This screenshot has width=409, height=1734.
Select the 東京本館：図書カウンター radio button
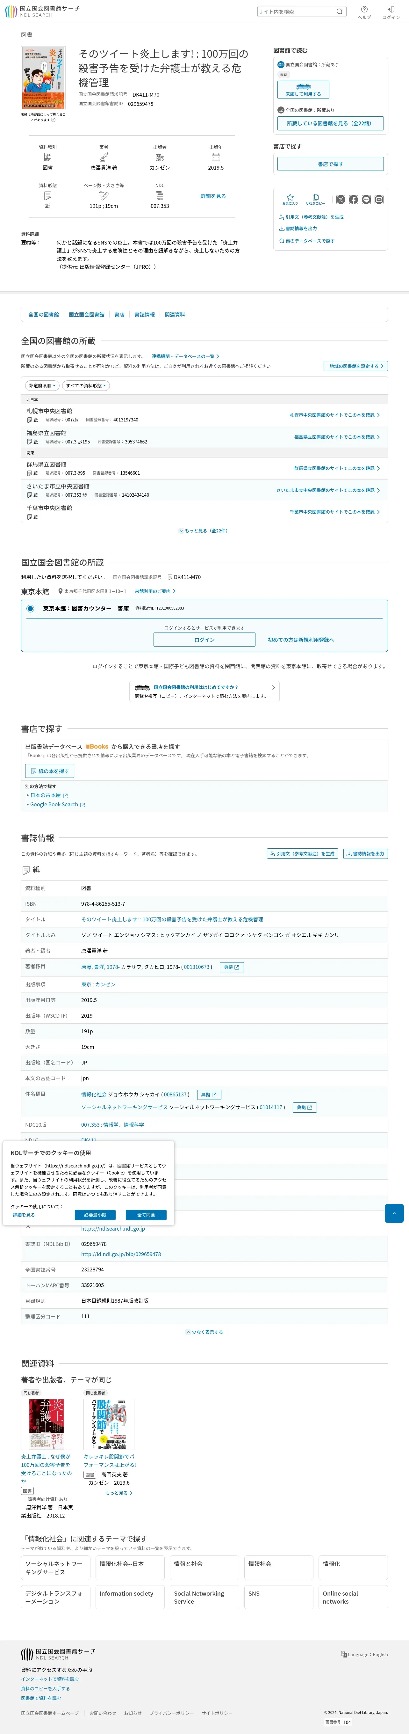click(x=30, y=609)
